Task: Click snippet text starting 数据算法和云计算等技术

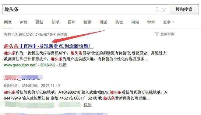Action: 26,59
